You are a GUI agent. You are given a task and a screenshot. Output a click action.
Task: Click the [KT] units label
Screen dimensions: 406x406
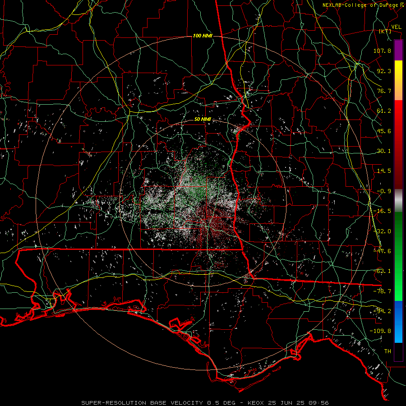pos(385,31)
